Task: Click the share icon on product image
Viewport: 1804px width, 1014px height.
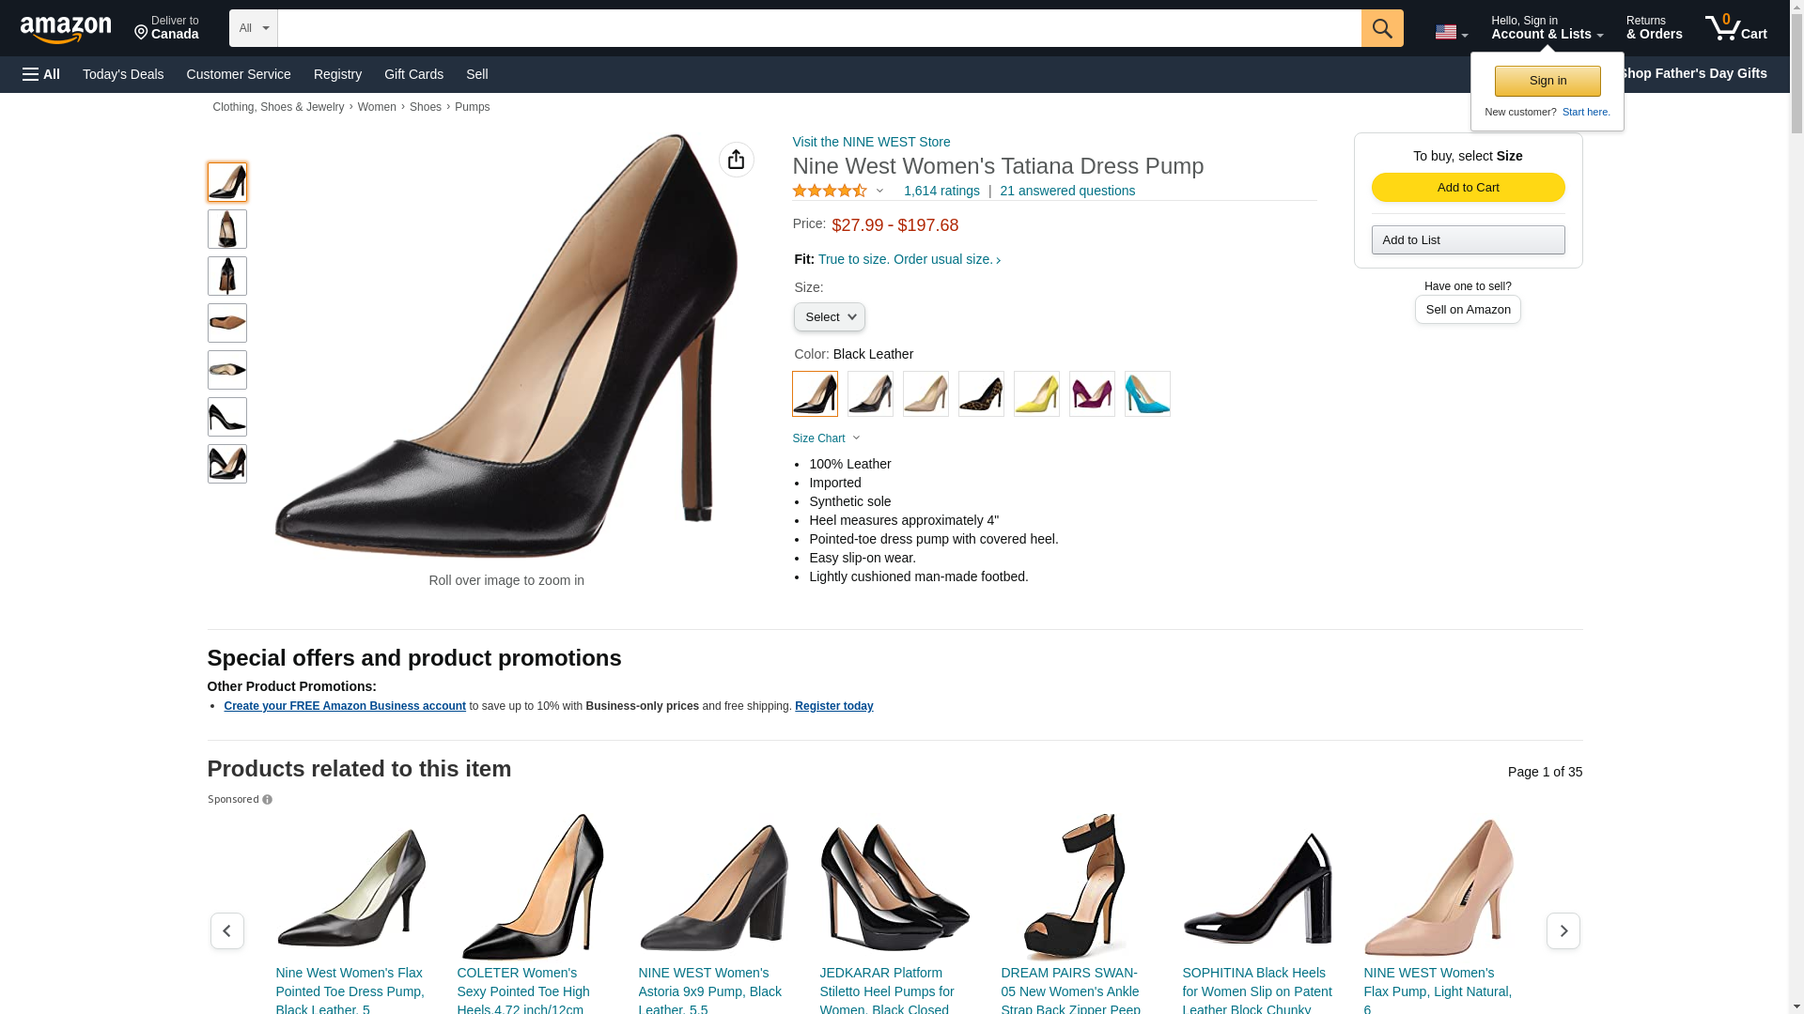Action: (736, 160)
